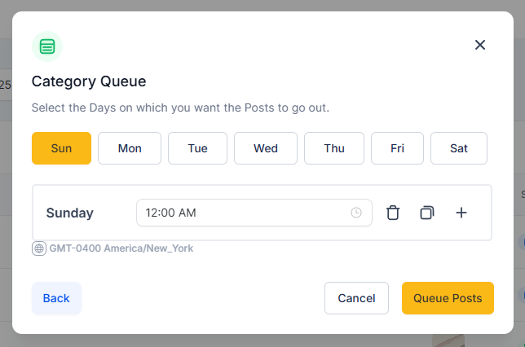Select Fri as a posting day

[x=398, y=148]
